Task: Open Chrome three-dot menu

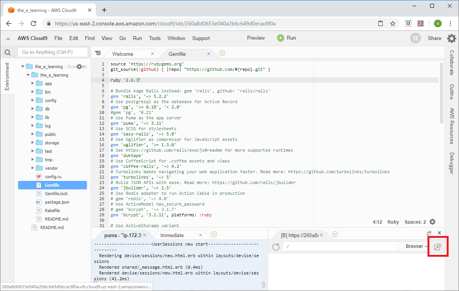Action: pyautogui.click(x=450, y=23)
